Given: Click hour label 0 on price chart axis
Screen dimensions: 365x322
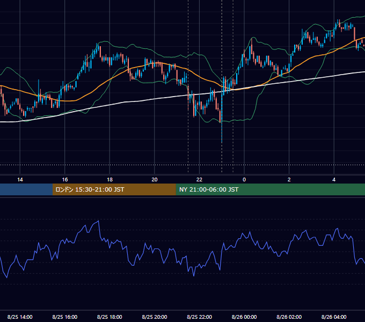Looking at the screenshot, I should [x=244, y=180].
